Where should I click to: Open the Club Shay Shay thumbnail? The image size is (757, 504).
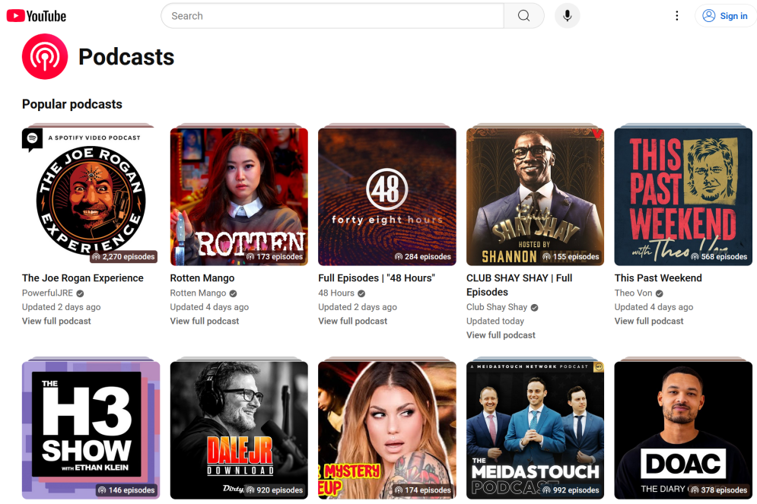pyautogui.click(x=535, y=197)
